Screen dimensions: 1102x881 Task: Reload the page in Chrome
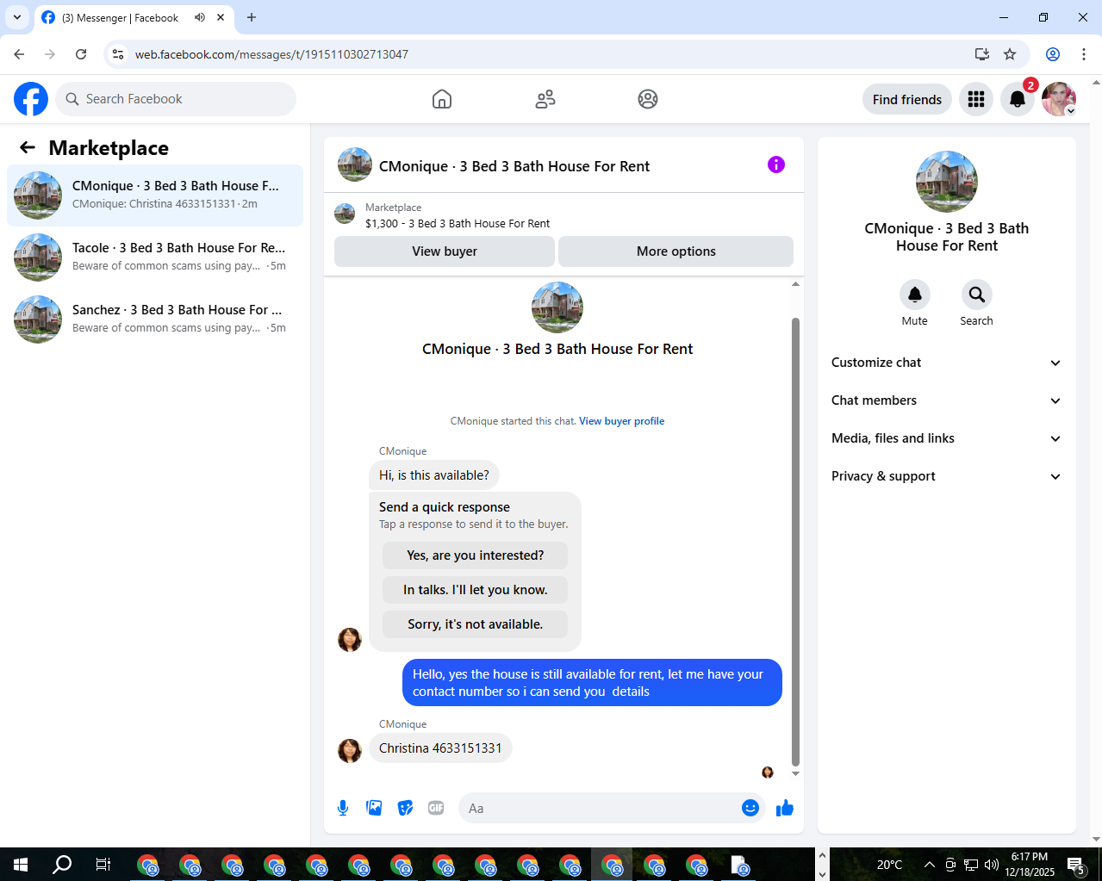[x=81, y=54]
